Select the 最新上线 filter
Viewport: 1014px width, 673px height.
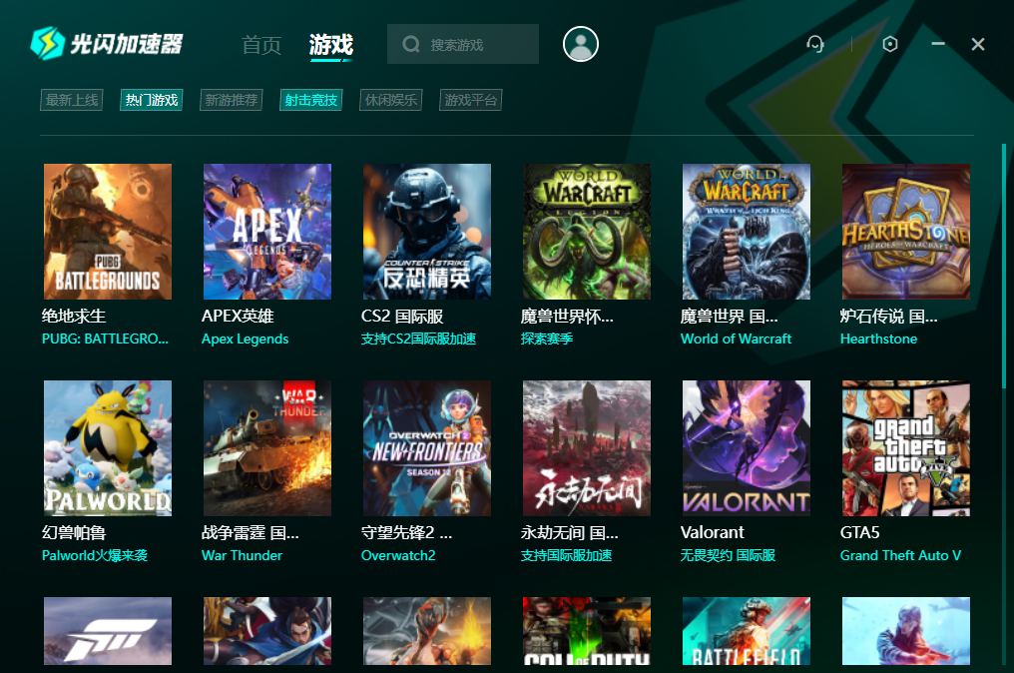tap(71, 99)
